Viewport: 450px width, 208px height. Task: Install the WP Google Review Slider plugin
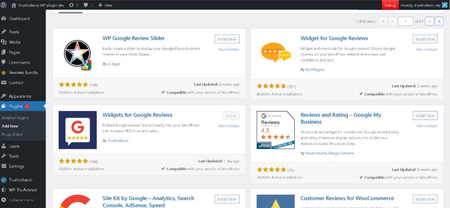(x=227, y=39)
